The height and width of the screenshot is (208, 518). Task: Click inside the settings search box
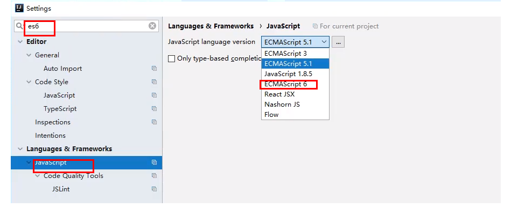(86, 26)
